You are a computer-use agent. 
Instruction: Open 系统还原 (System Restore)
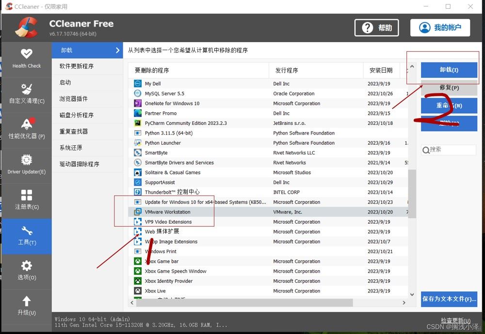(87, 148)
